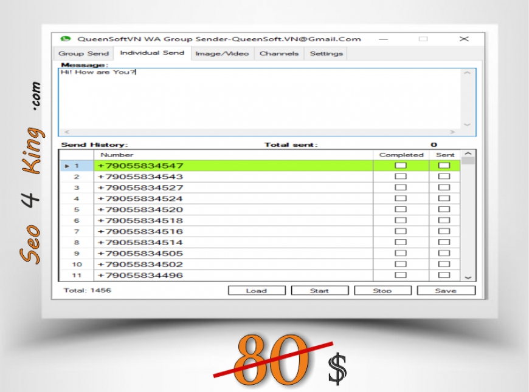Toggle Sent checkbox for +79055834547
Viewport: 529px width, 392px height.
click(444, 165)
